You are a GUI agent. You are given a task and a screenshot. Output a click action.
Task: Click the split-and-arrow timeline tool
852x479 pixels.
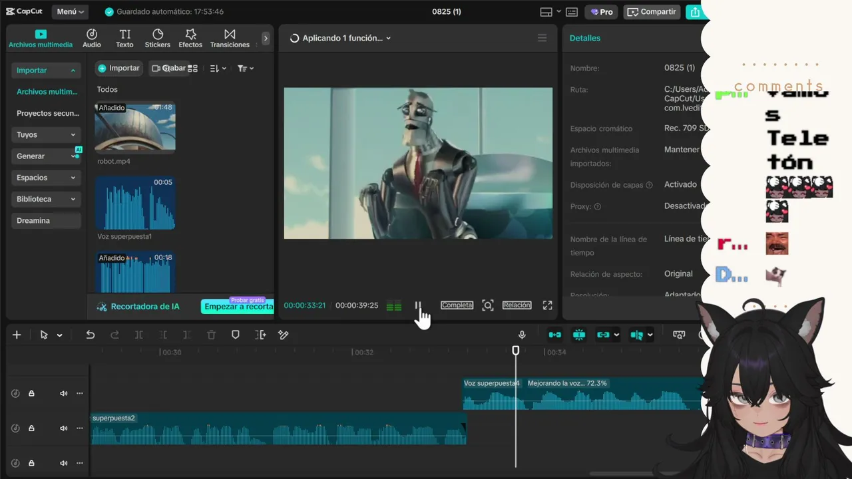coord(260,335)
